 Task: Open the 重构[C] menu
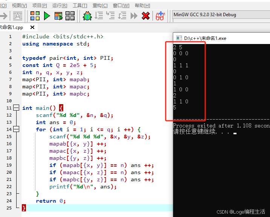pos(100,6)
